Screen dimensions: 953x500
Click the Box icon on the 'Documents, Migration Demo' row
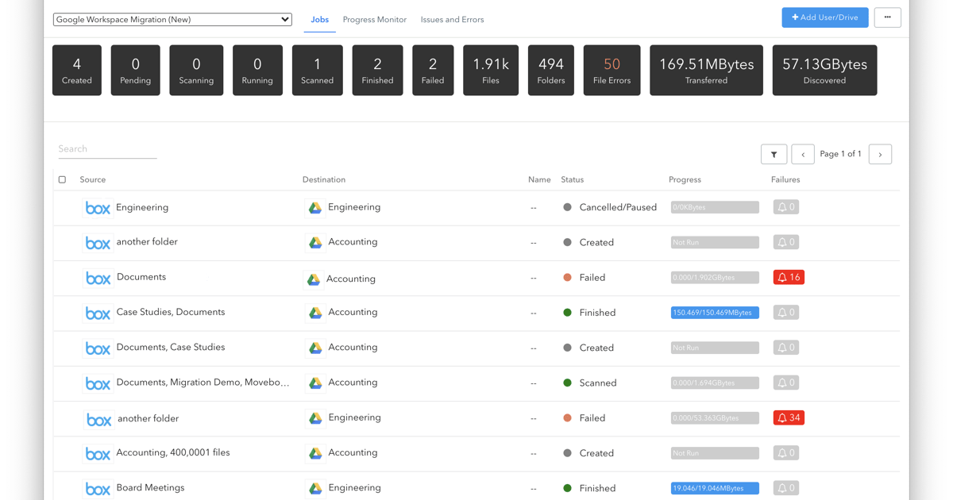(97, 383)
